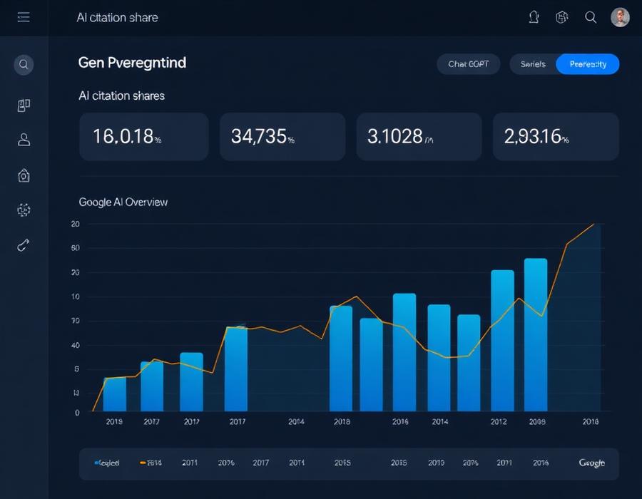642x499 pixels.
Task: Click the first bar above 2019 label
Action: click(115, 394)
